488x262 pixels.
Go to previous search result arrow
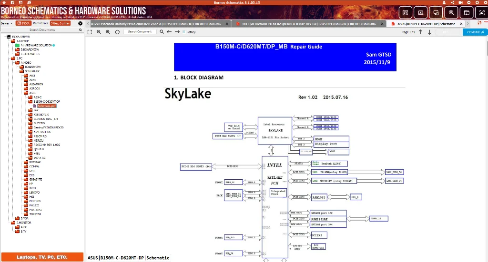tap(169, 32)
